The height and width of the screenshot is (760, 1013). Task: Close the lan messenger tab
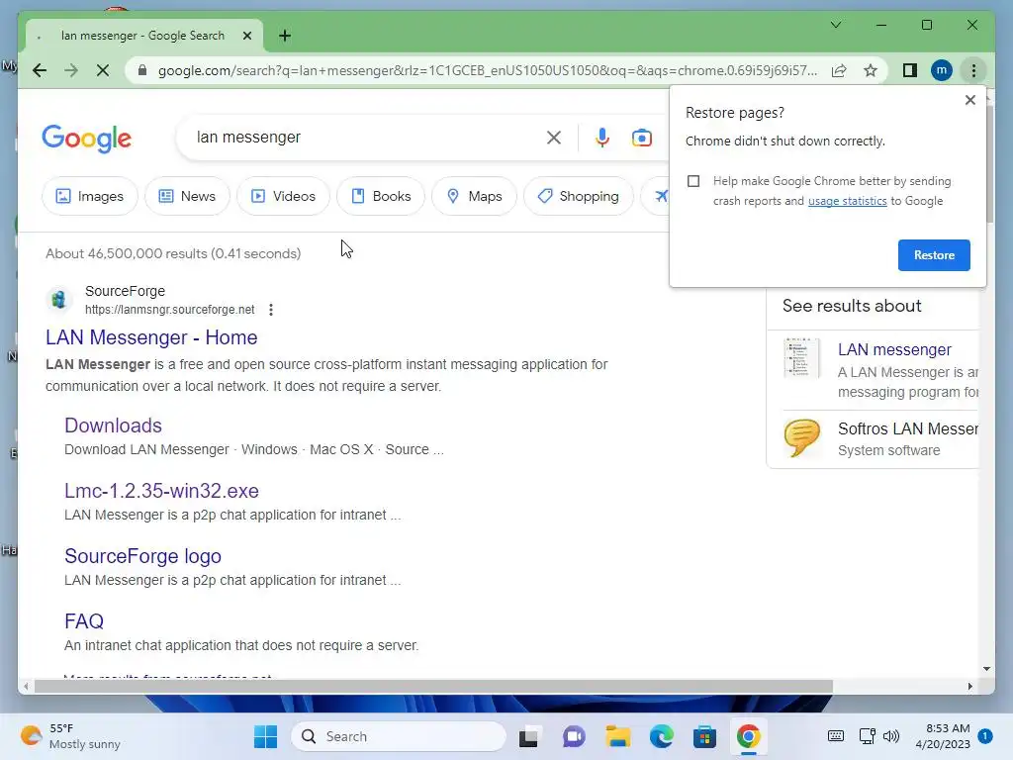[x=246, y=36]
